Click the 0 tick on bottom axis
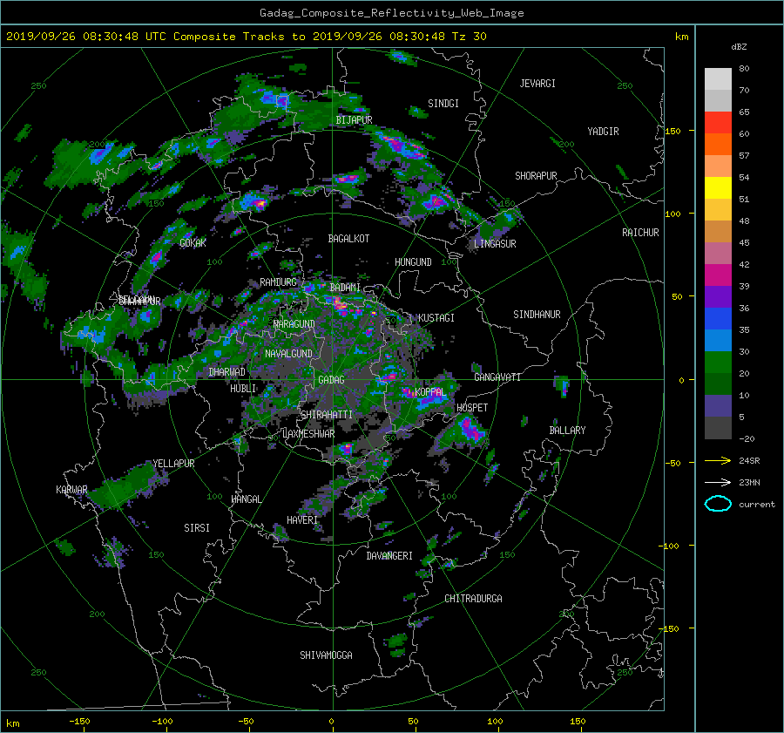The height and width of the screenshot is (733, 784). point(332,722)
